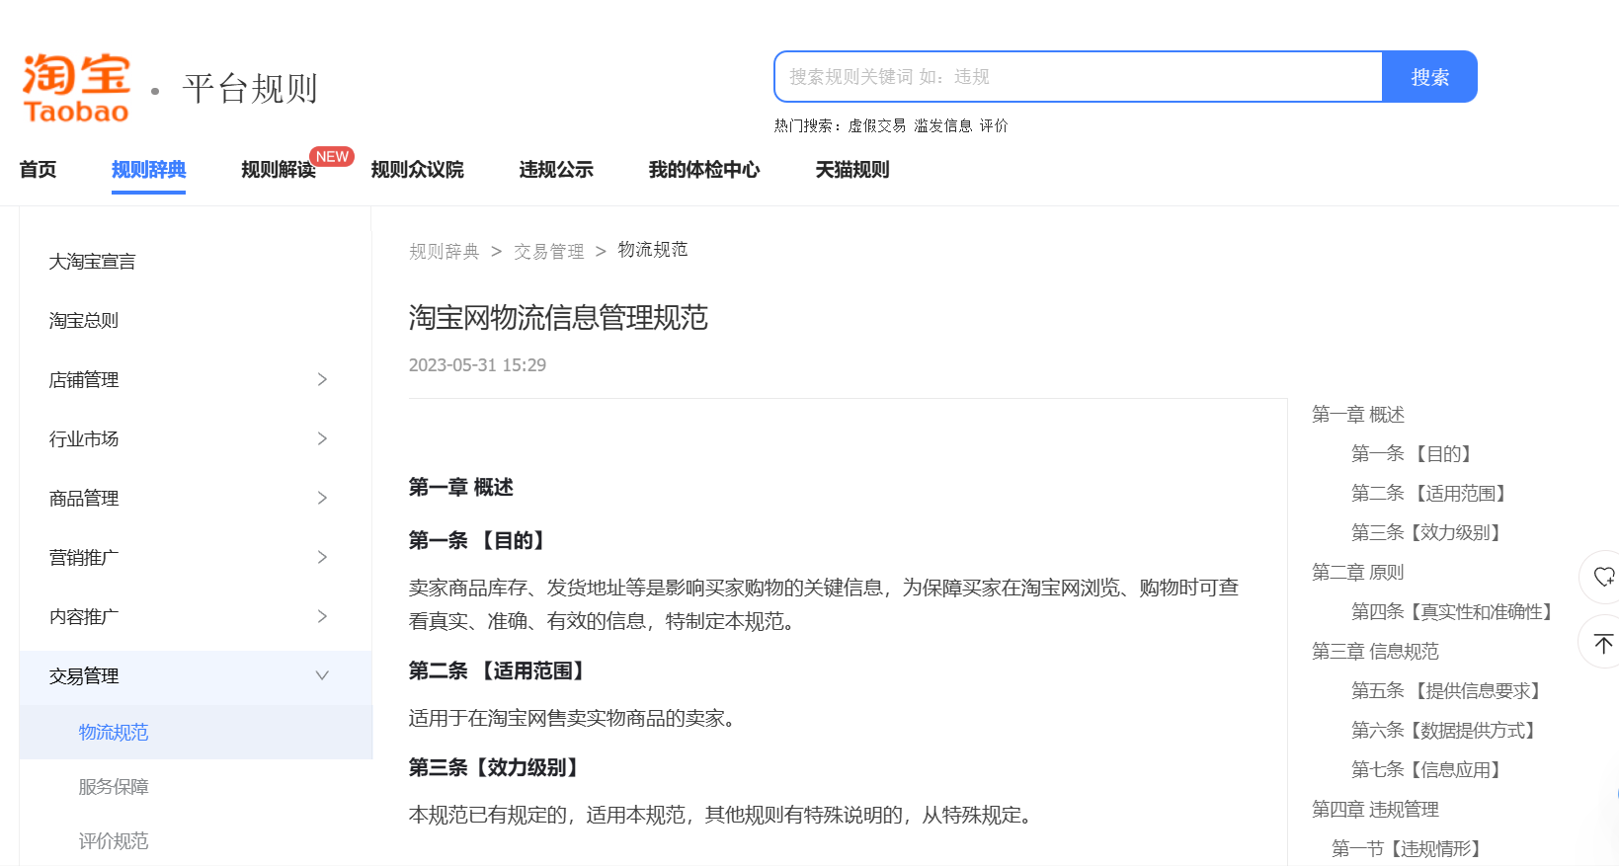The image size is (1619, 866).
Task: Switch to 天猫规则 tab
Action: 852,170
